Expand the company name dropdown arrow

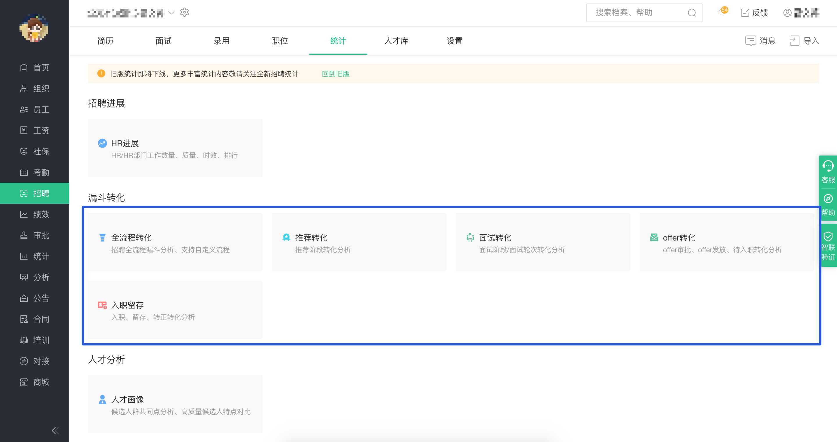pyautogui.click(x=171, y=13)
